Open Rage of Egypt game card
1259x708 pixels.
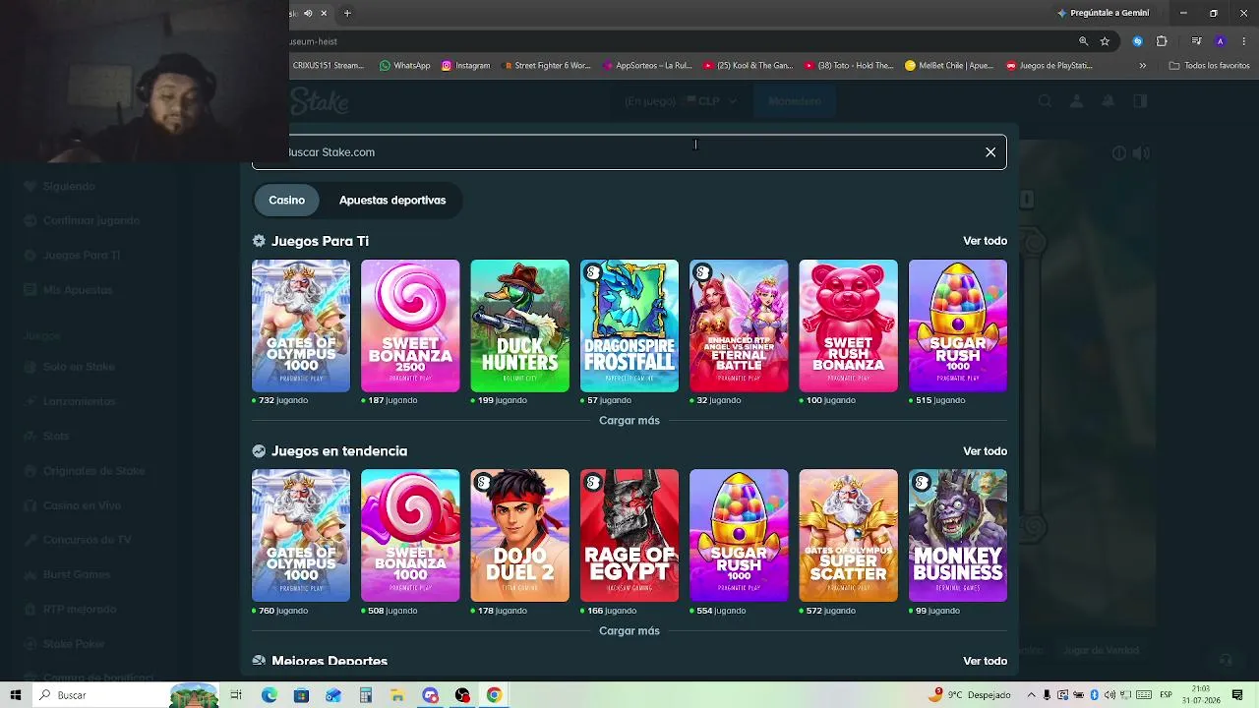pos(629,536)
